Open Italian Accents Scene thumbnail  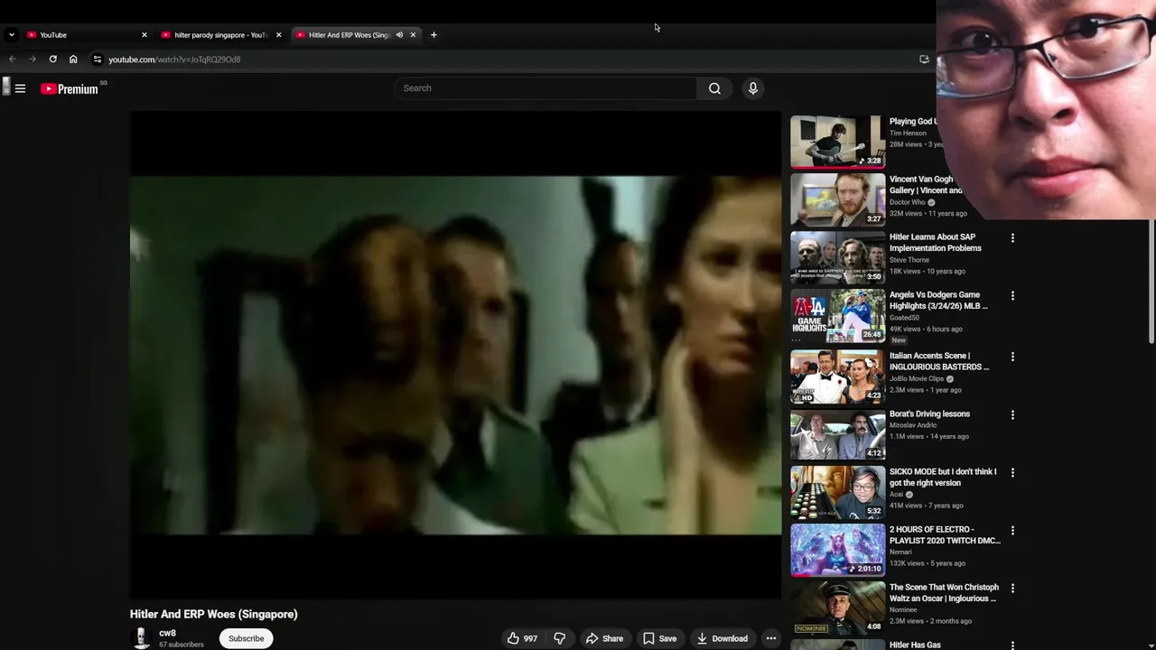click(x=837, y=376)
